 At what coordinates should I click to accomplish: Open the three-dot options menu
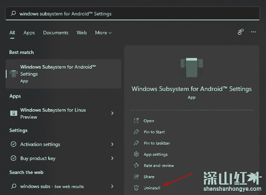click(x=253, y=32)
